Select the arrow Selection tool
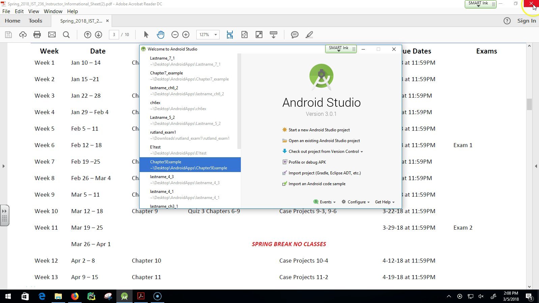 pyautogui.click(x=146, y=35)
